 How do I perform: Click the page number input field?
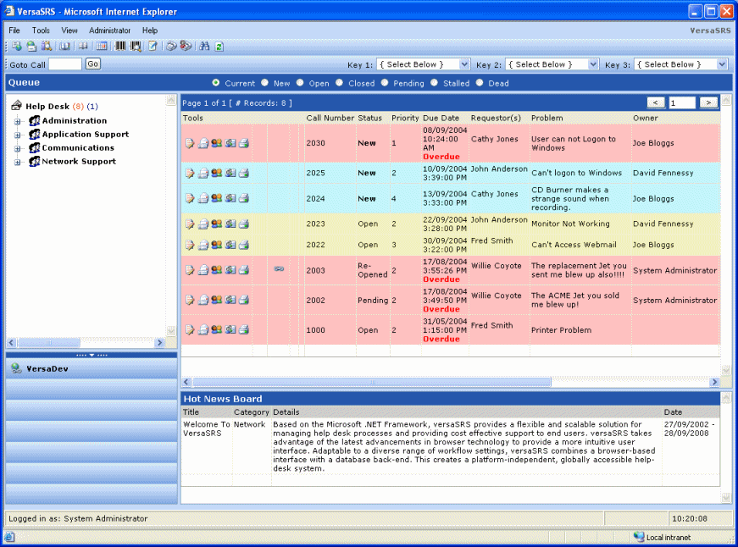[682, 102]
